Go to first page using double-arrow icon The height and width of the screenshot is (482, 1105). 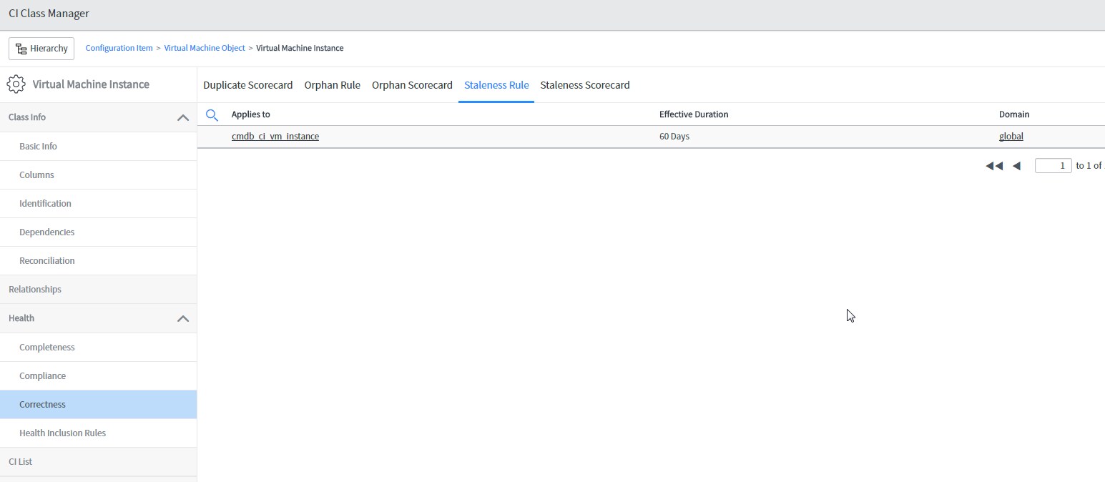coord(993,166)
